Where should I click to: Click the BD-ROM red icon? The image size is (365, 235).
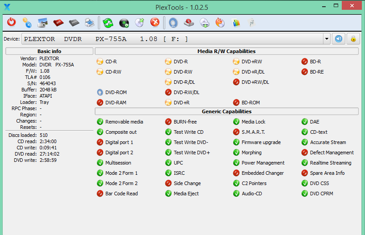236,103
